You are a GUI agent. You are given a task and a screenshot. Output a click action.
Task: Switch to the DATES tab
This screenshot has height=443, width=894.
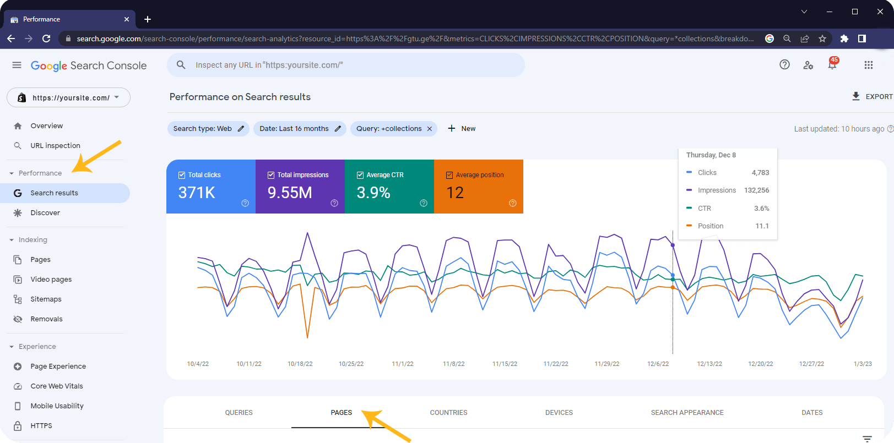pyautogui.click(x=812, y=413)
